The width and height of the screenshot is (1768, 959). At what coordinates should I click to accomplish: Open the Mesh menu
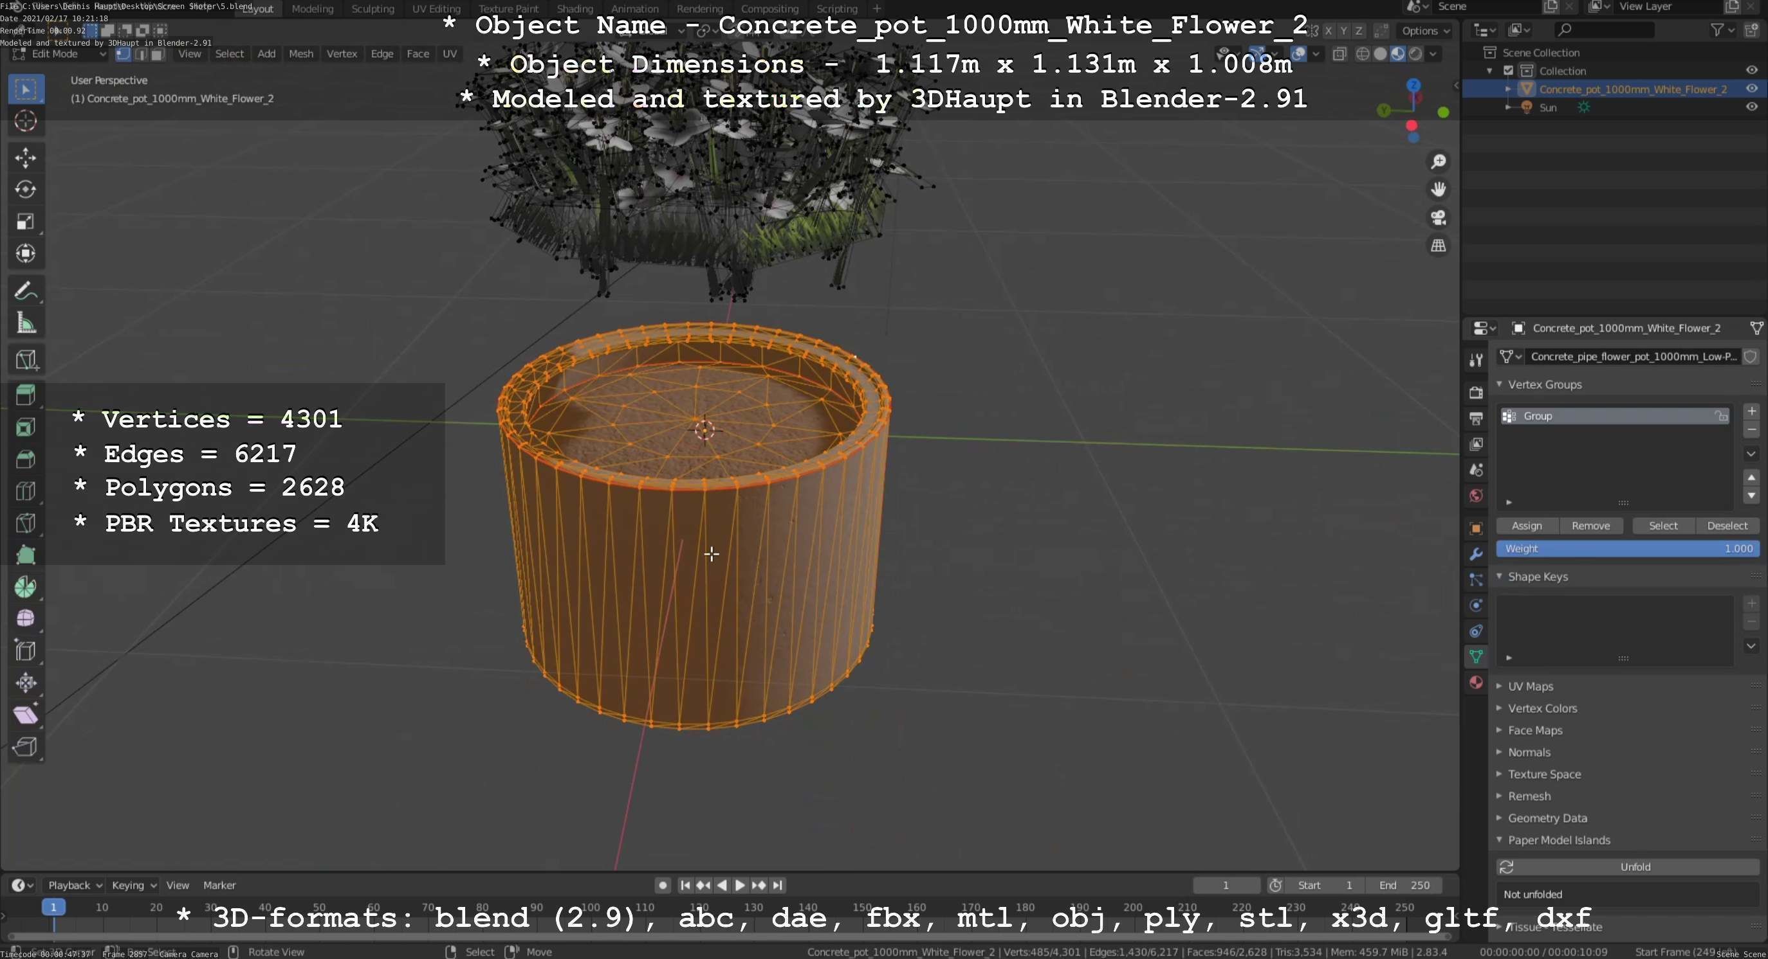(x=300, y=54)
